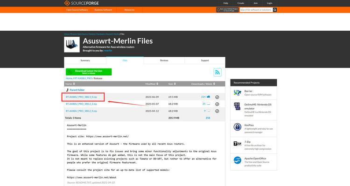The height and width of the screenshot is (186, 350).
Task: Open the Resources menu
Action: (x=129, y=10)
